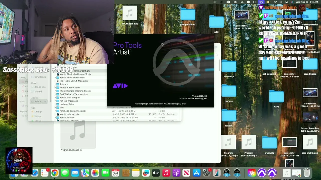321x180 pixels.
Task: Open Safari from the dock
Action: pyautogui.click(x=35, y=173)
